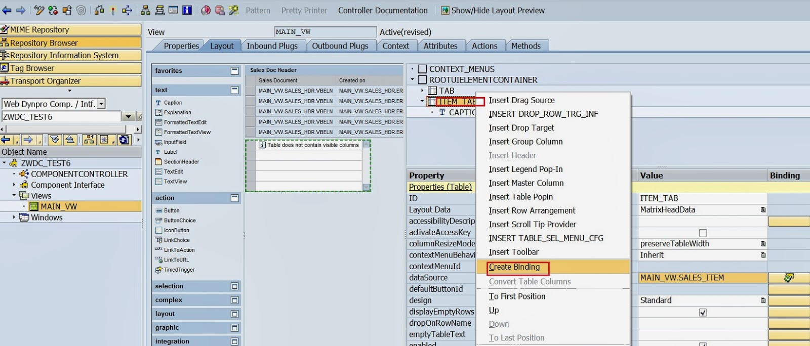Click the View name field showing MAIN_VW
Image resolution: width=810 pixels, height=346 pixels.
[325, 32]
